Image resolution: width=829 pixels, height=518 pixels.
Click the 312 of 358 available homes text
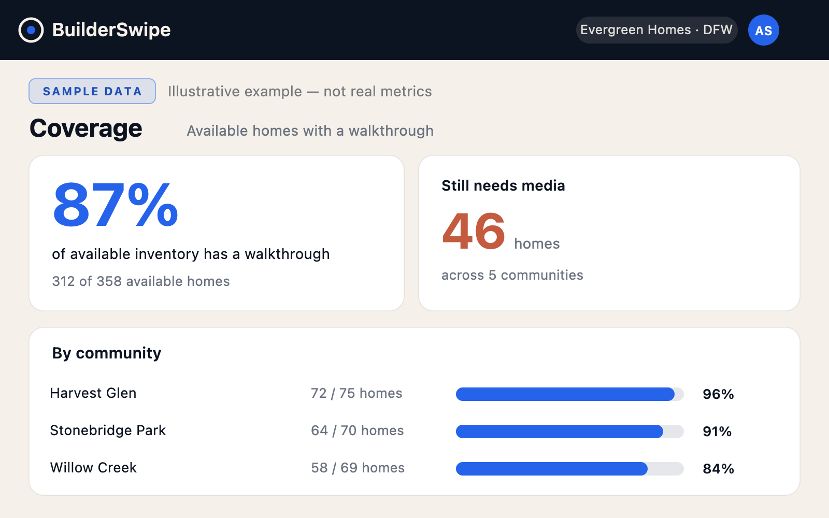coord(141,281)
